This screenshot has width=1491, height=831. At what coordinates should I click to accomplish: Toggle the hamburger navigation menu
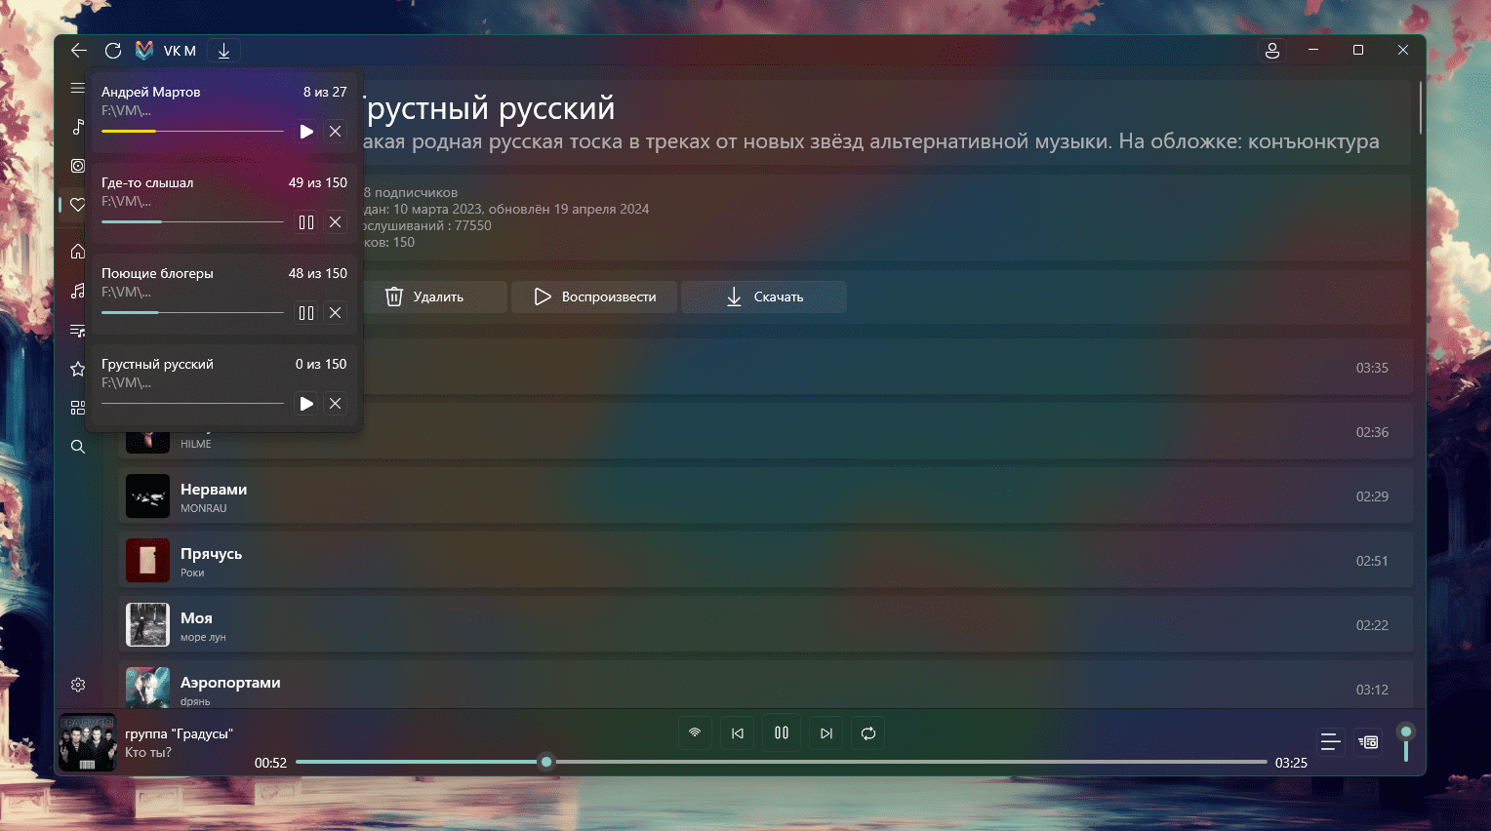77,88
